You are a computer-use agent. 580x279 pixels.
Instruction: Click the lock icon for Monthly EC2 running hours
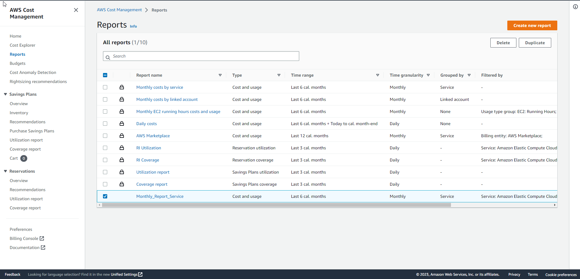point(122,111)
